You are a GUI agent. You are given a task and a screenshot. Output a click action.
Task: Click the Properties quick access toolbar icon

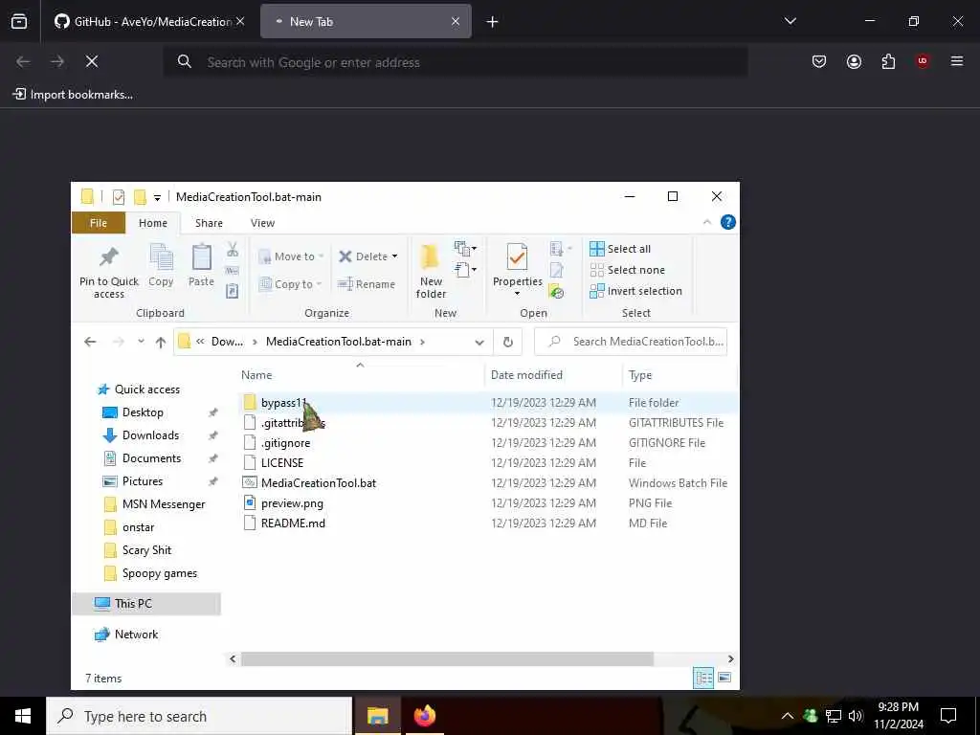[x=118, y=197]
